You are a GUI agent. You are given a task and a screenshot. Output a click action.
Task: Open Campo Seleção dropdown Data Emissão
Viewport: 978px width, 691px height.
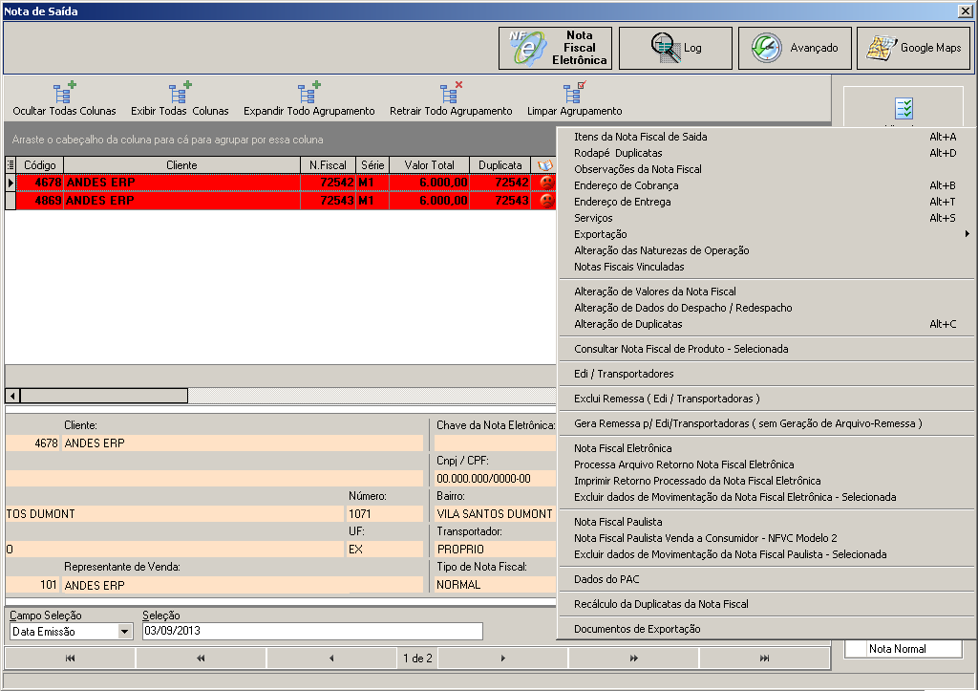pyautogui.click(x=125, y=632)
